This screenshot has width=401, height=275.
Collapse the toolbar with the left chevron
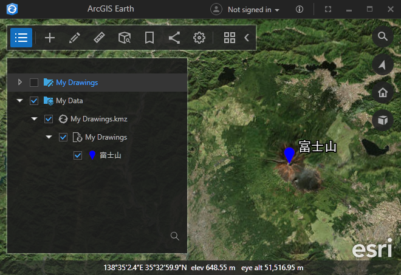pyautogui.click(x=247, y=38)
